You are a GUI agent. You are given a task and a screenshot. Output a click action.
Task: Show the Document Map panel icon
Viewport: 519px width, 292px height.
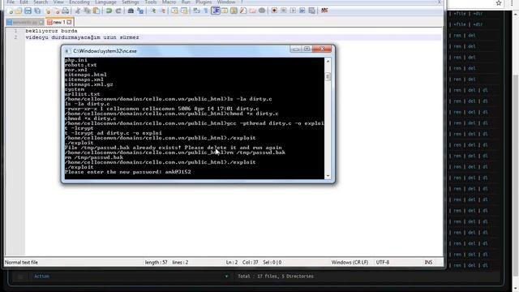pyautogui.click(x=234, y=11)
